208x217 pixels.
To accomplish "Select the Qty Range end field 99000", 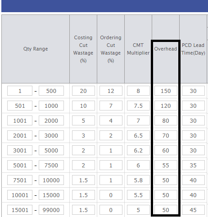I will pyautogui.click(x=51, y=210).
